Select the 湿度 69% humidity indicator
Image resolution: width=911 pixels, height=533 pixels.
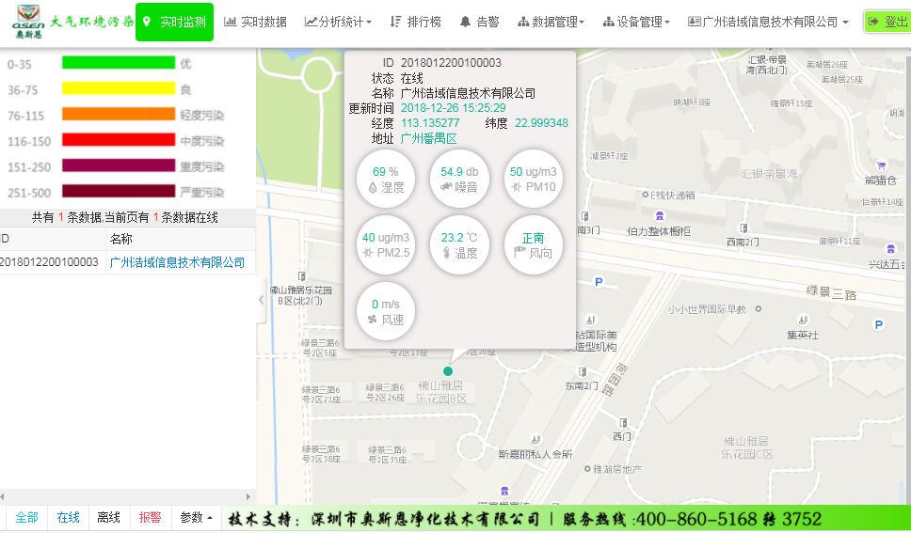click(386, 179)
